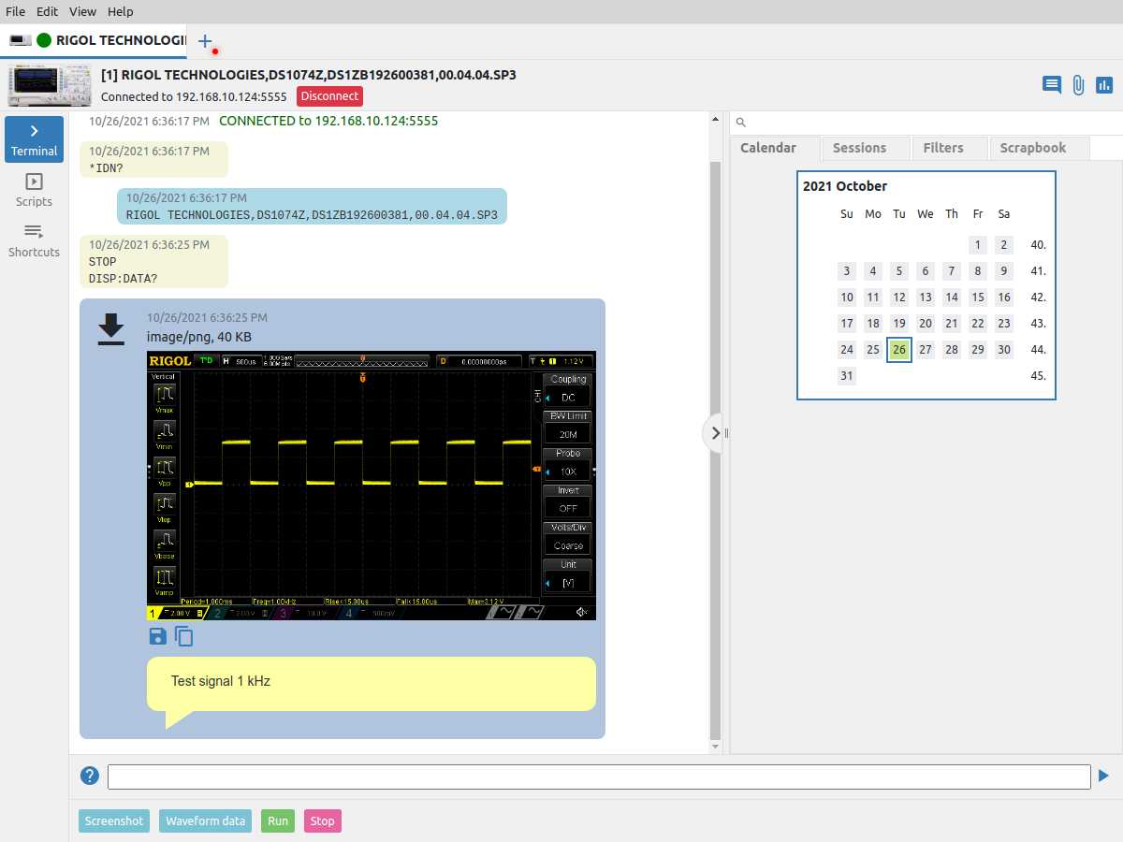Select October 20 in the calendar
Image resolution: width=1123 pixels, height=842 pixels.
tap(926, 324)
